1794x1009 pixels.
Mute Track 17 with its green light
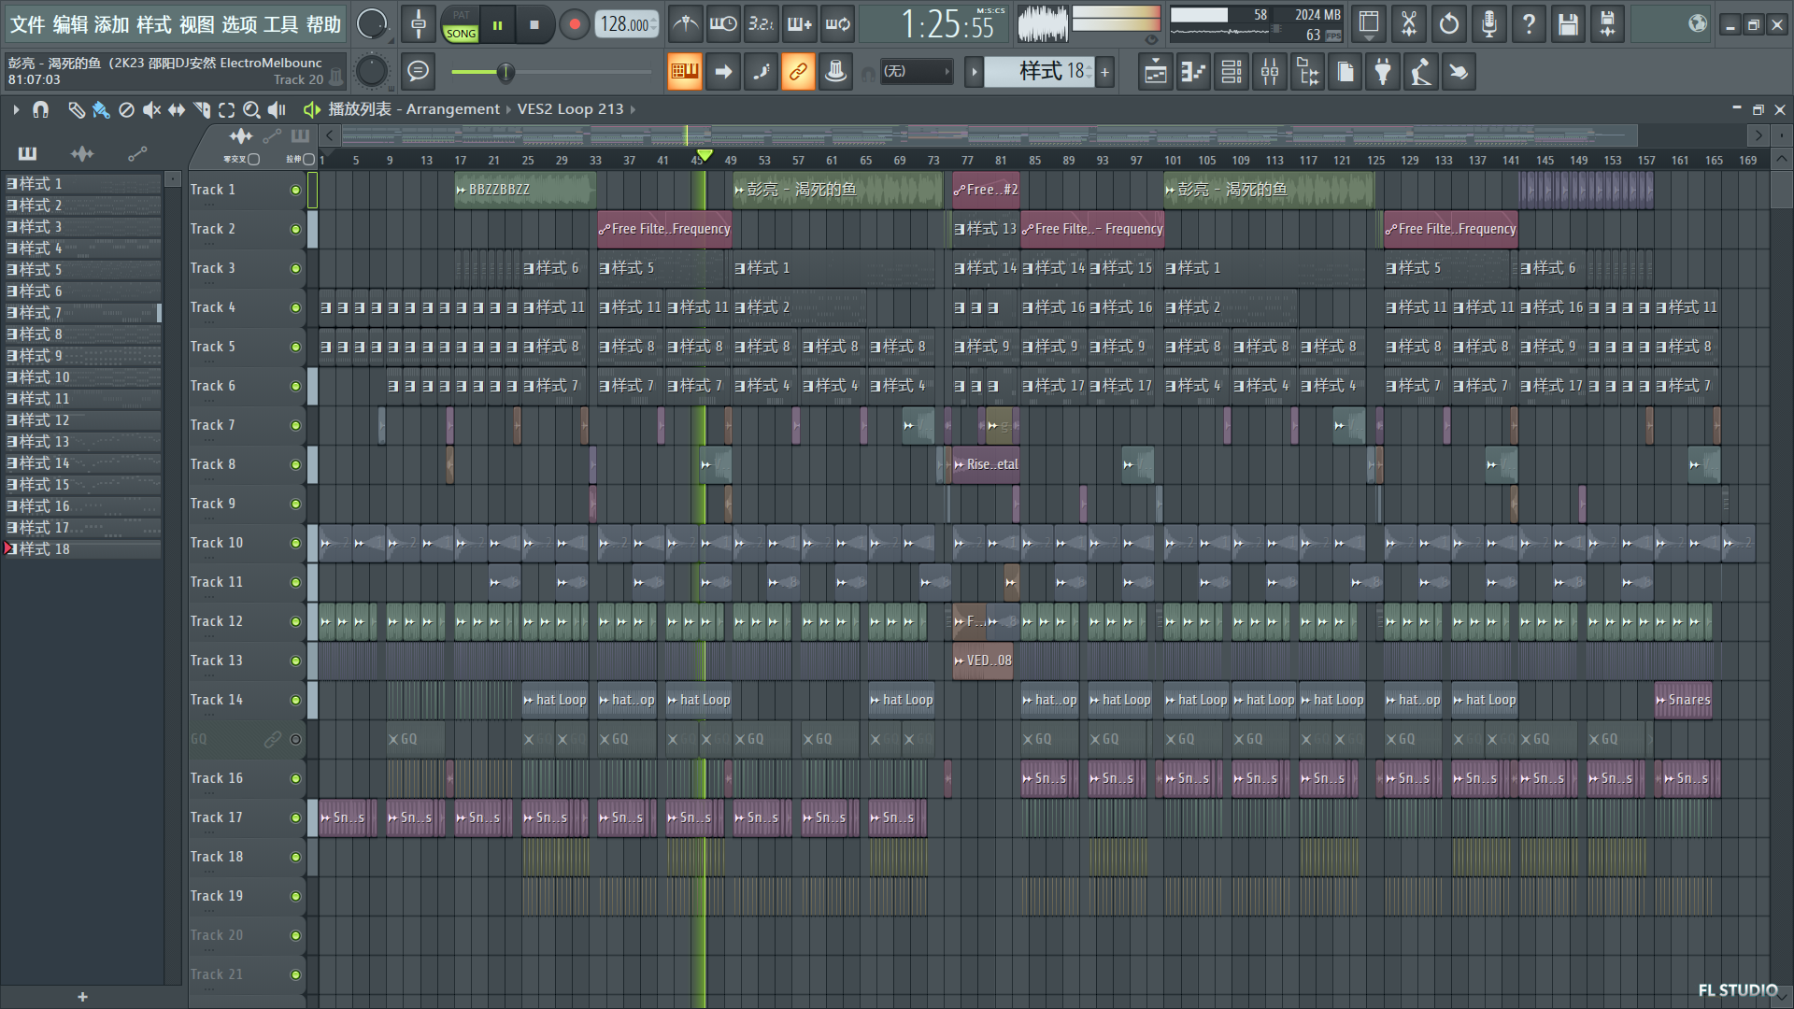295,817
